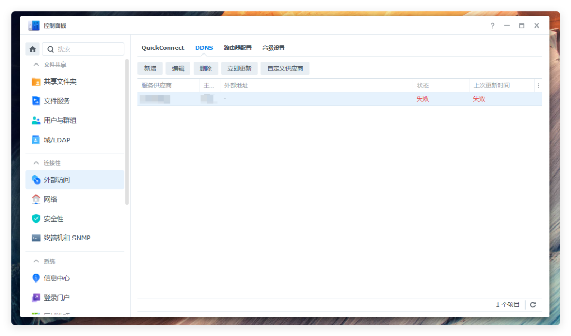Image resolution: width=571 pixels, height=336 pixels.
Task: Open Shared Folder settings (共享文件夹)
Action: coord(75,81)
